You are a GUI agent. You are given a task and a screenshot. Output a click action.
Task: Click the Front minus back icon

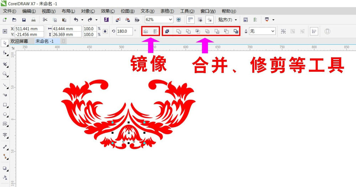pos(217,31)
